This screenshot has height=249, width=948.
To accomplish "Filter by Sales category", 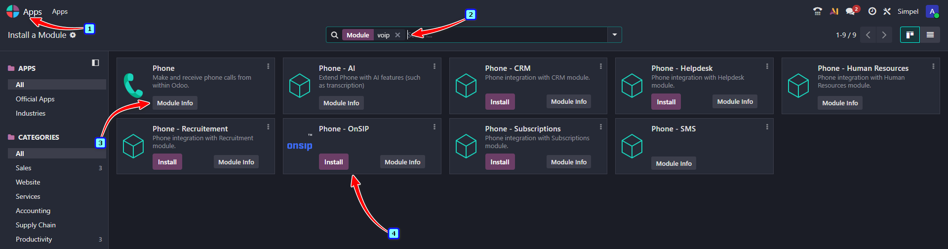I will [57, 168].
